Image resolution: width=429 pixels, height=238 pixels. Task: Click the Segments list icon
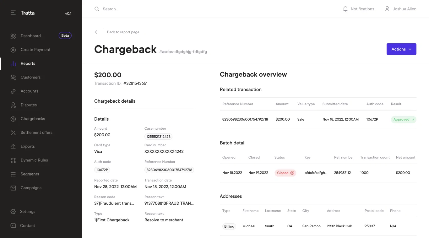click(x=13, y=174)
